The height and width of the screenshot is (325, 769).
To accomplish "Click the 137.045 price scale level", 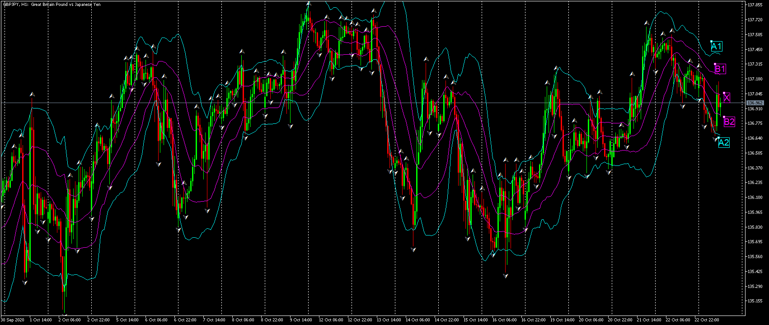I will pyautogui.click(x=755, y=94).
